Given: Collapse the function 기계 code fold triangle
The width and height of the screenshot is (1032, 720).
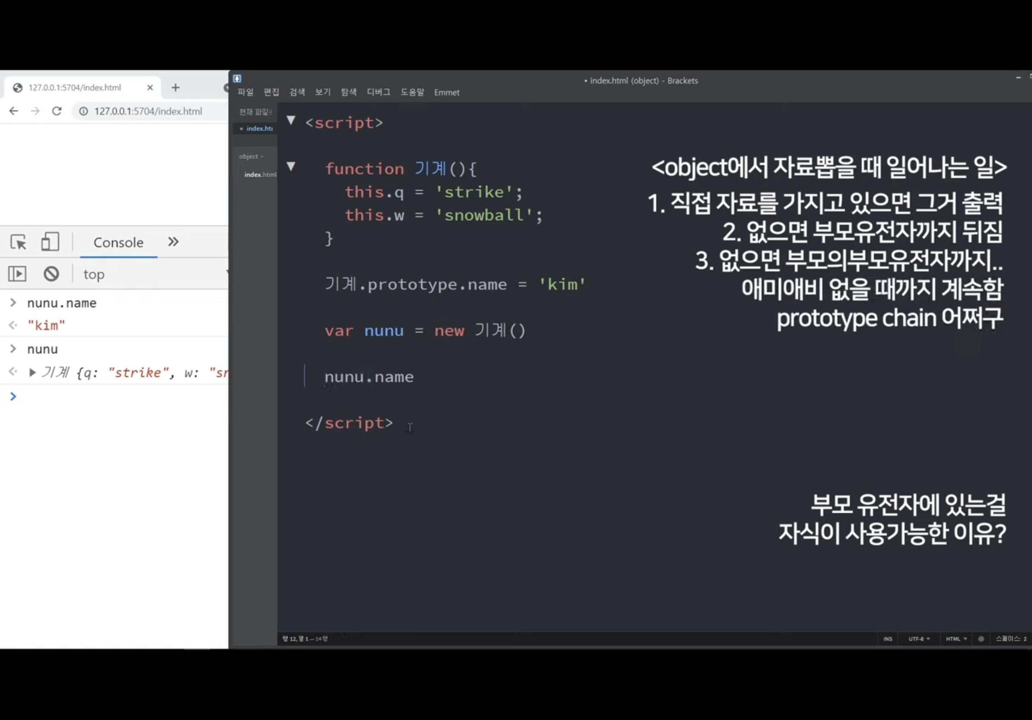Looking at the screenshot, I should pyautogui.click(x=291, y=167).
